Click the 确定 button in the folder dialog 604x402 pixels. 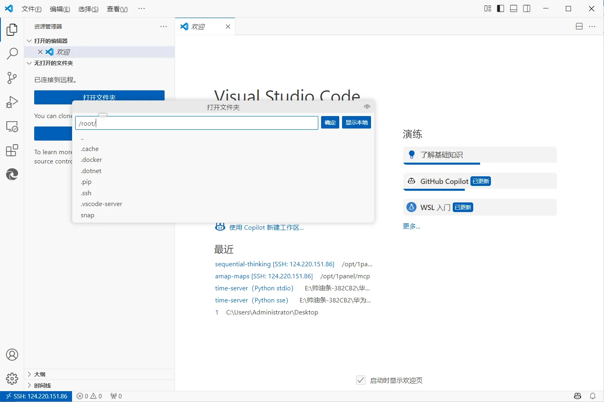(330, 122)
